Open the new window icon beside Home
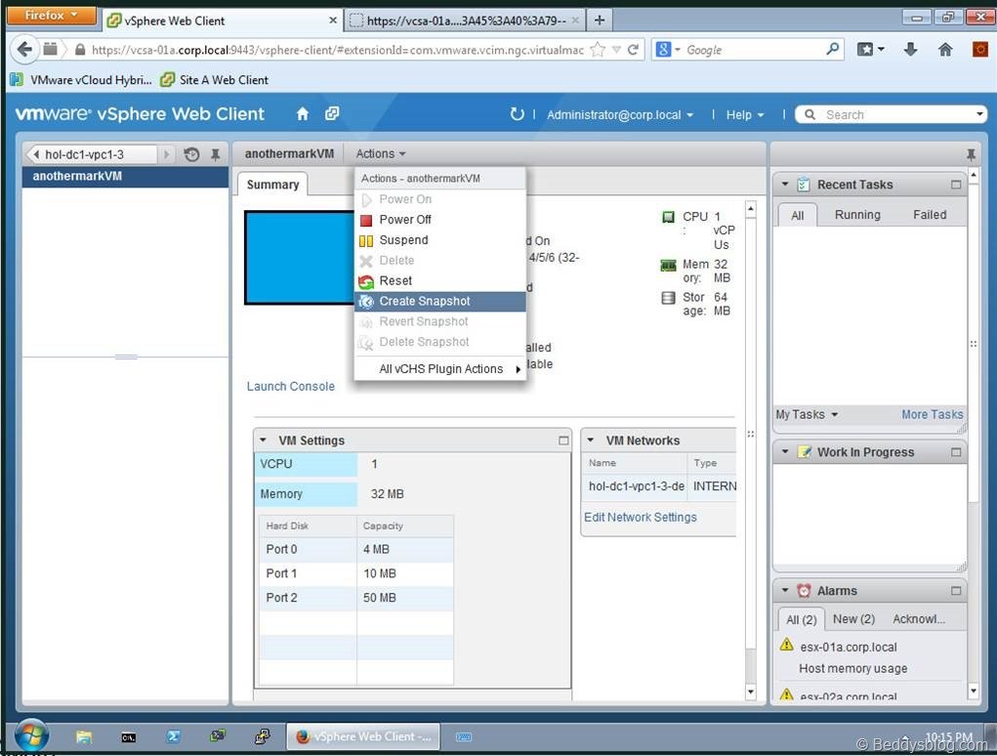The width and height of the screenshot is (997, 756). [x=332, y=114]
